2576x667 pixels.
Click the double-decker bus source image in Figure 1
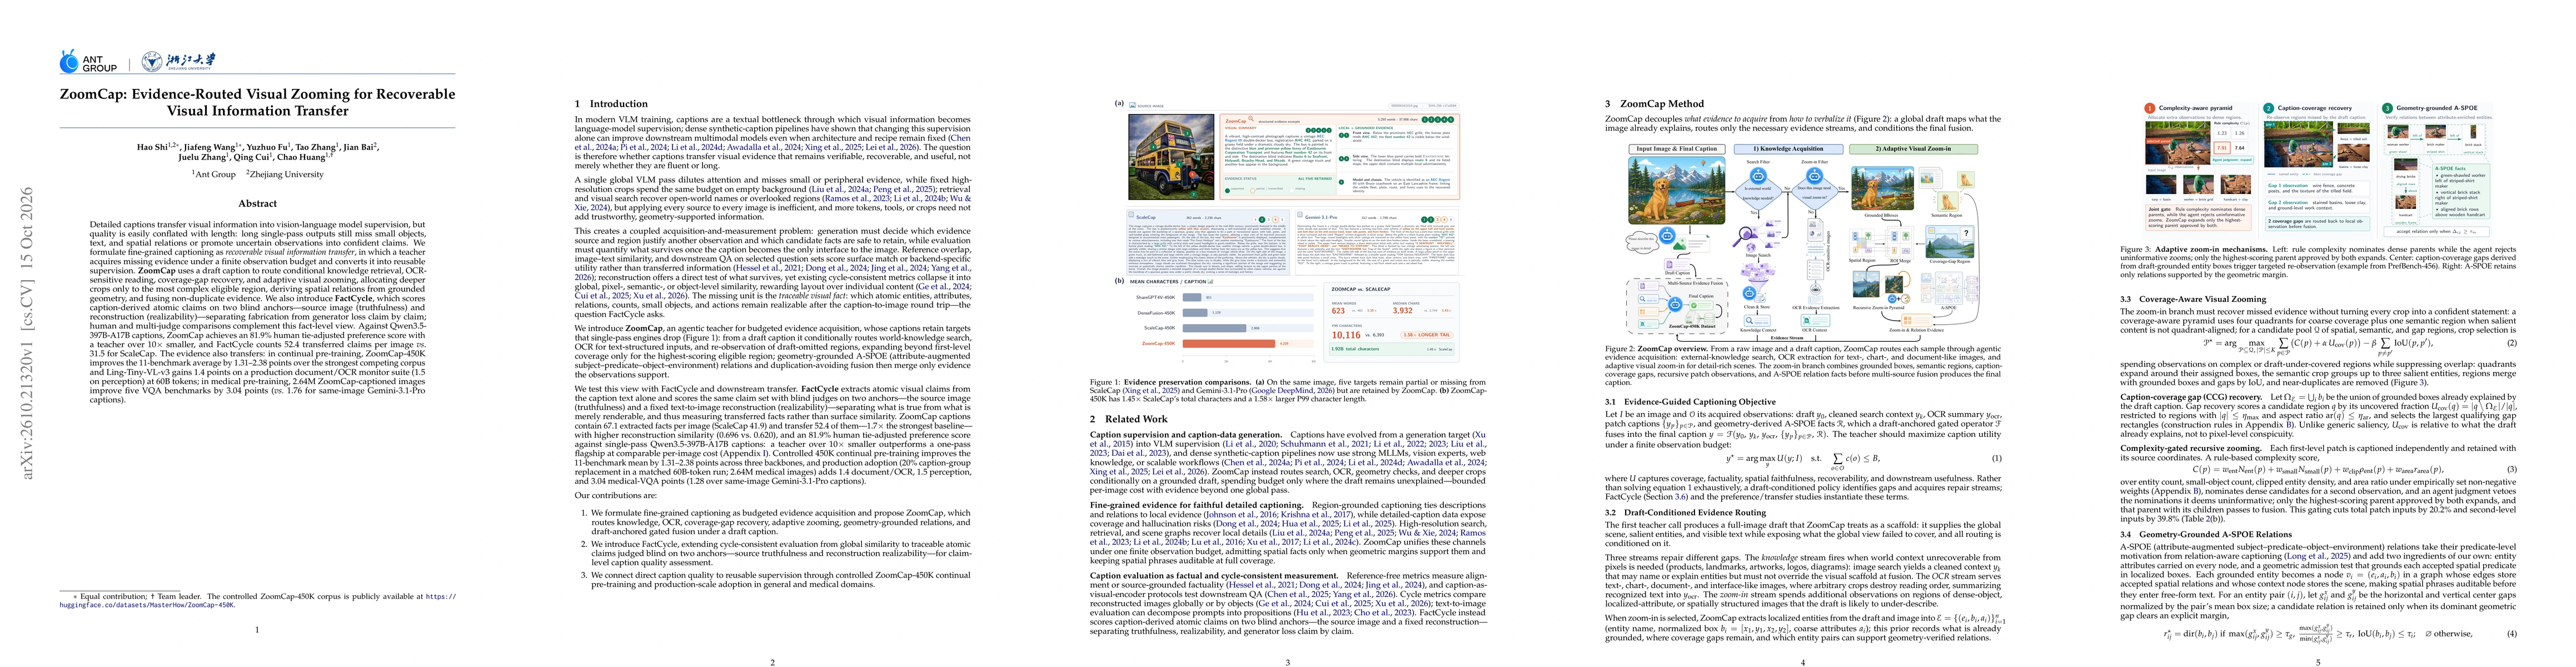(1172, 157)
